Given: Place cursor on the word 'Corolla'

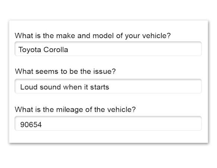Looking at the screenshot, I should coord(56,50).
